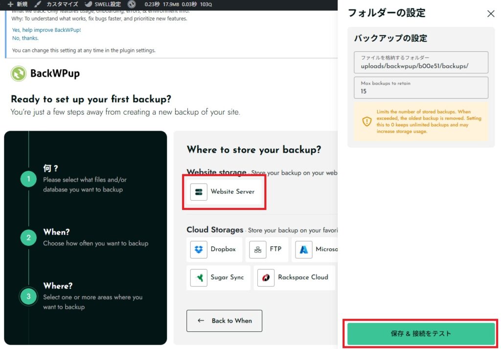Image resolution: width=501 pixels, height=349 pixels.
Task: Click the Yes, help improve BackWPup! link
Action: [46, 30]
